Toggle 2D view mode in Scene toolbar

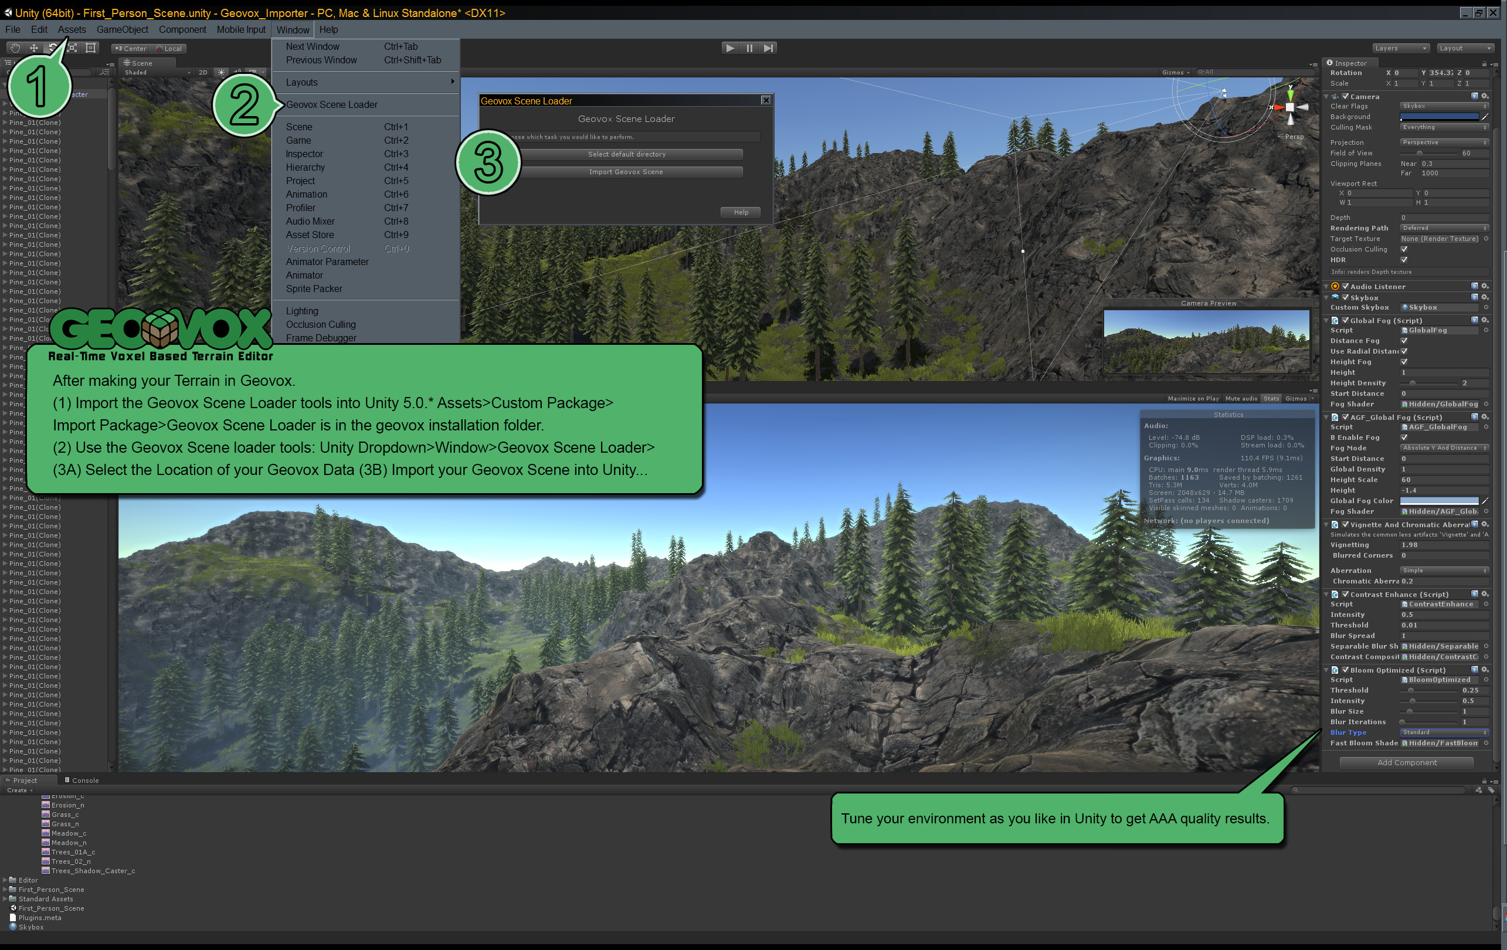tap(203, 72)
